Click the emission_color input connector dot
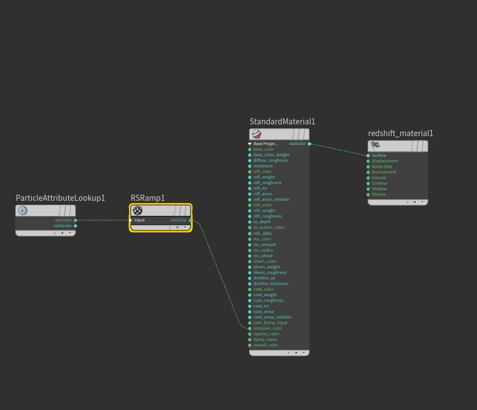 pyautogui.click(x=250, y=329)
